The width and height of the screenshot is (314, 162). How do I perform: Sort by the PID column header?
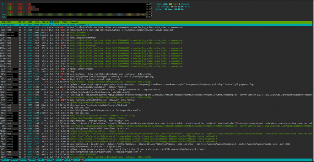4,22
